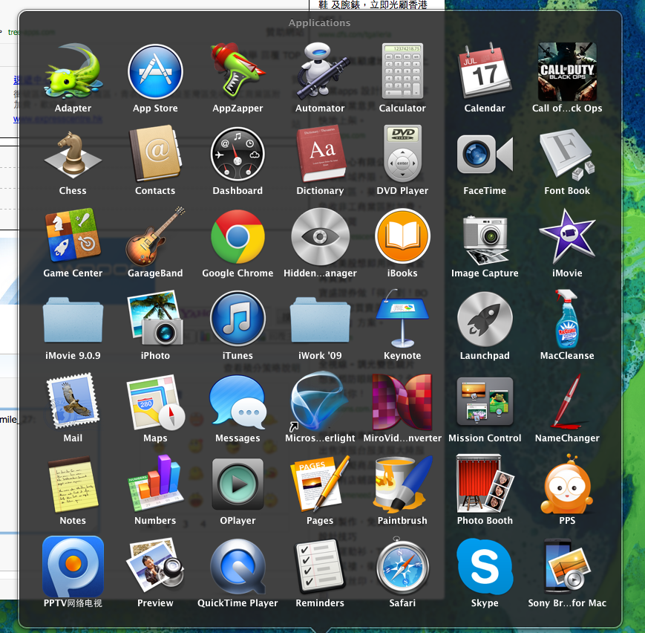Viewport: 645px width, 633px height.
Task: Launch DVD Player
Action: (x=402, y=153)
